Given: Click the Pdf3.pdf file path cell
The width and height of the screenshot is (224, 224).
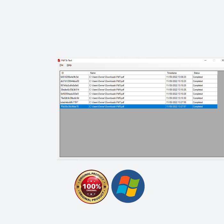Looking at the screenshot, I should click(127, 85).
